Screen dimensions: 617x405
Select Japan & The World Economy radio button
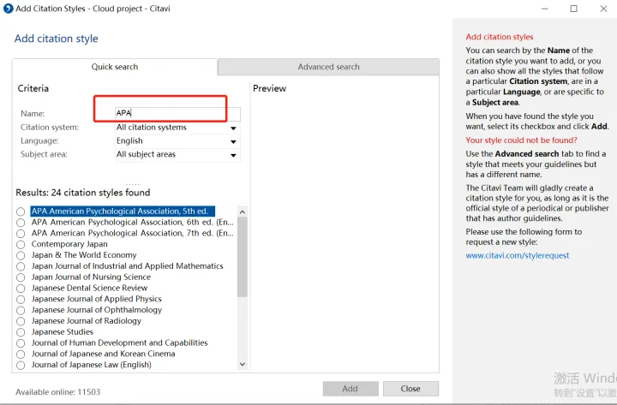pyautogui.click(x=21, y=255)
